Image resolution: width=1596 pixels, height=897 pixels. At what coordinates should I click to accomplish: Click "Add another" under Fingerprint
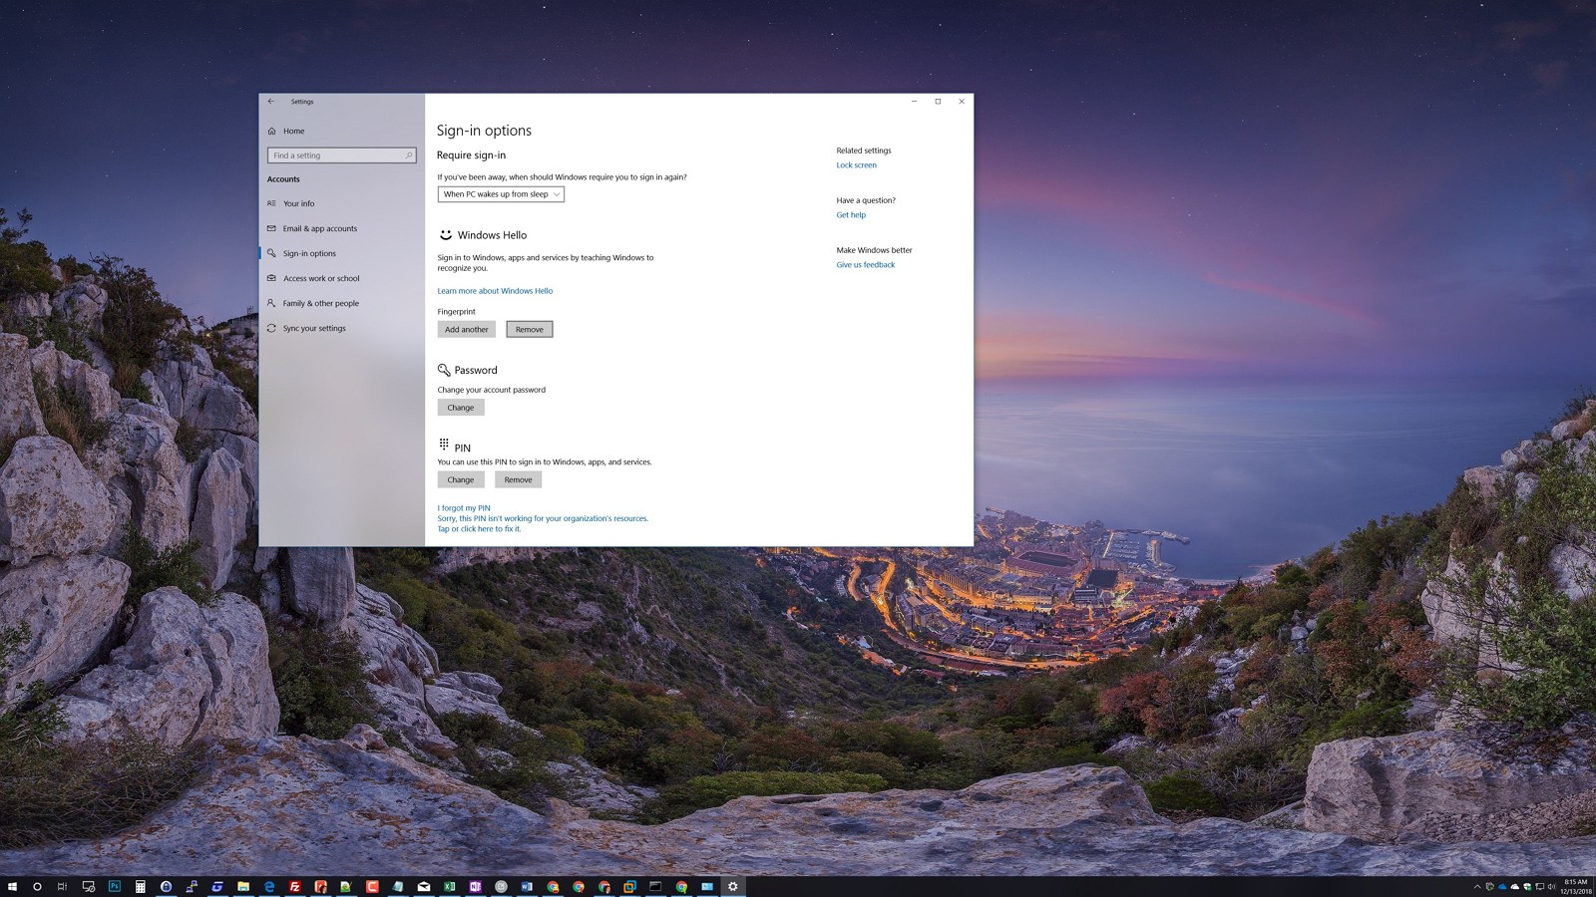(466, 329)
